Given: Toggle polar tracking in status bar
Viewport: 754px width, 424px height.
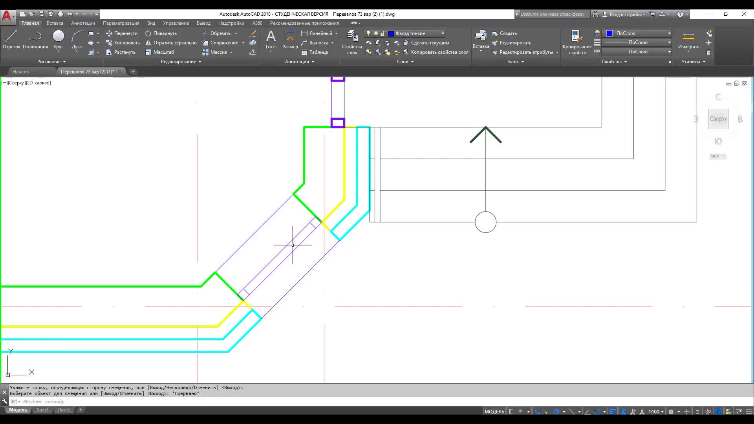Looking at the screenshot, I should click(556, 411).
